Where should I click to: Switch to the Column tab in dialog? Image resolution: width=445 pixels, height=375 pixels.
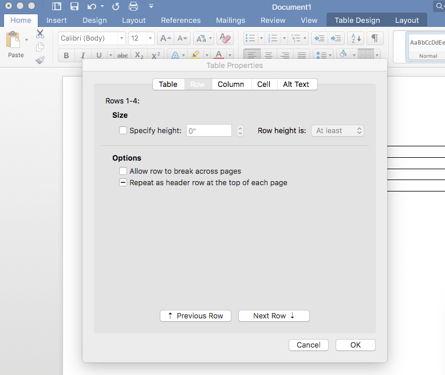pyautogui.click(x=231, y=84)
